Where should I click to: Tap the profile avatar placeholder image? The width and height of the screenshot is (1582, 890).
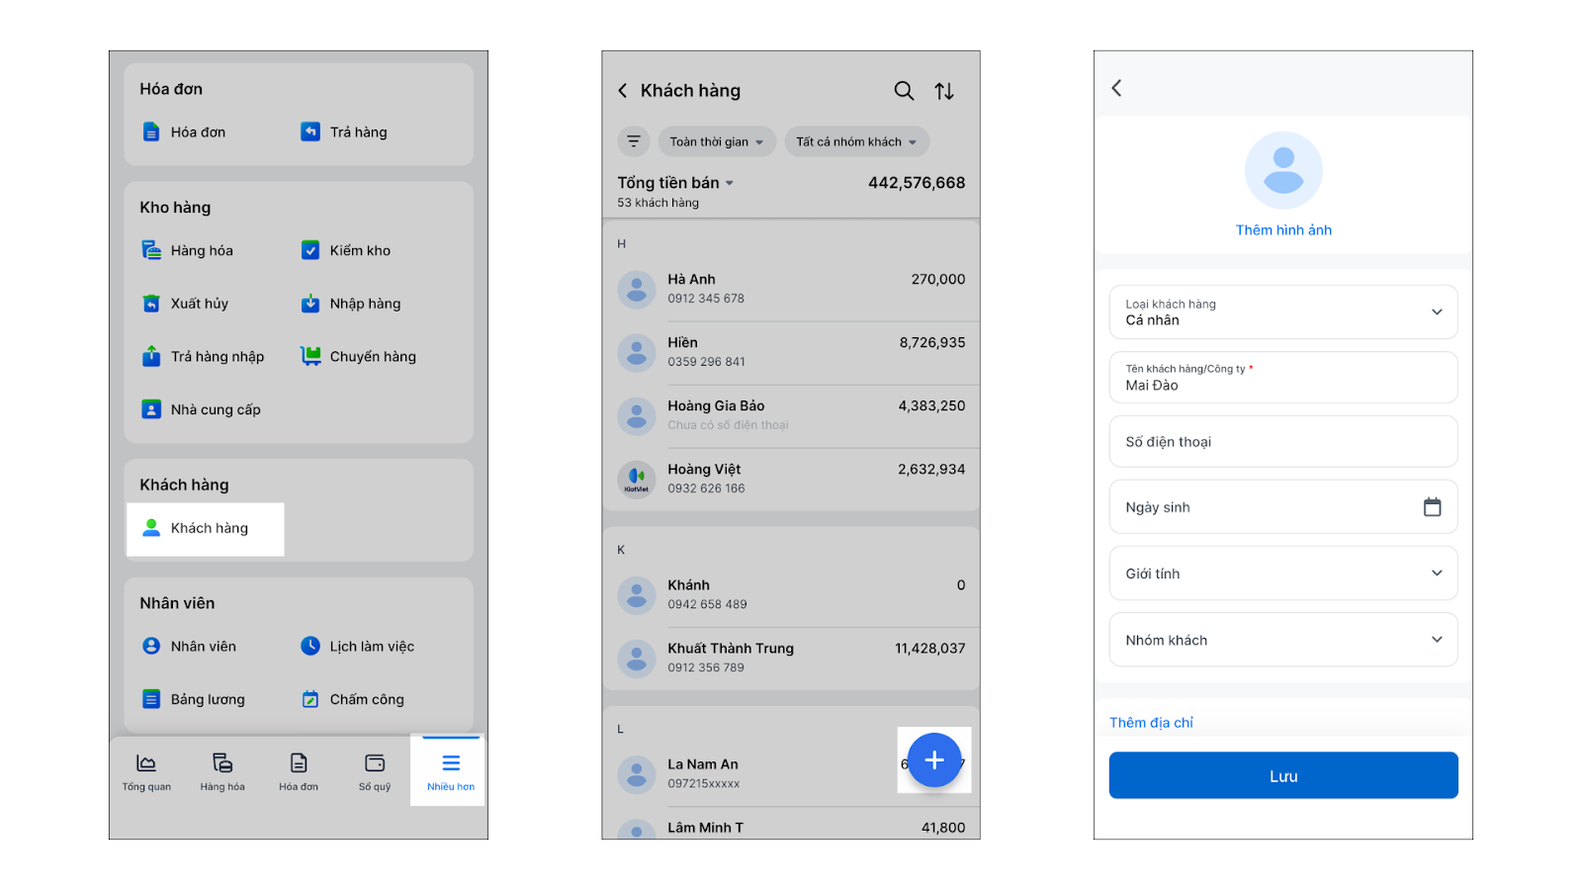point(1283,170)
